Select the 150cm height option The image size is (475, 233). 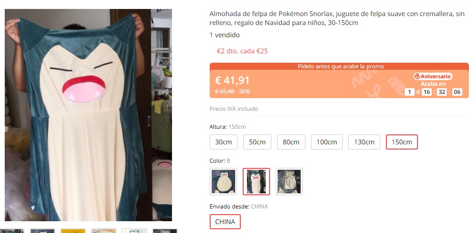tap(401, 142)
